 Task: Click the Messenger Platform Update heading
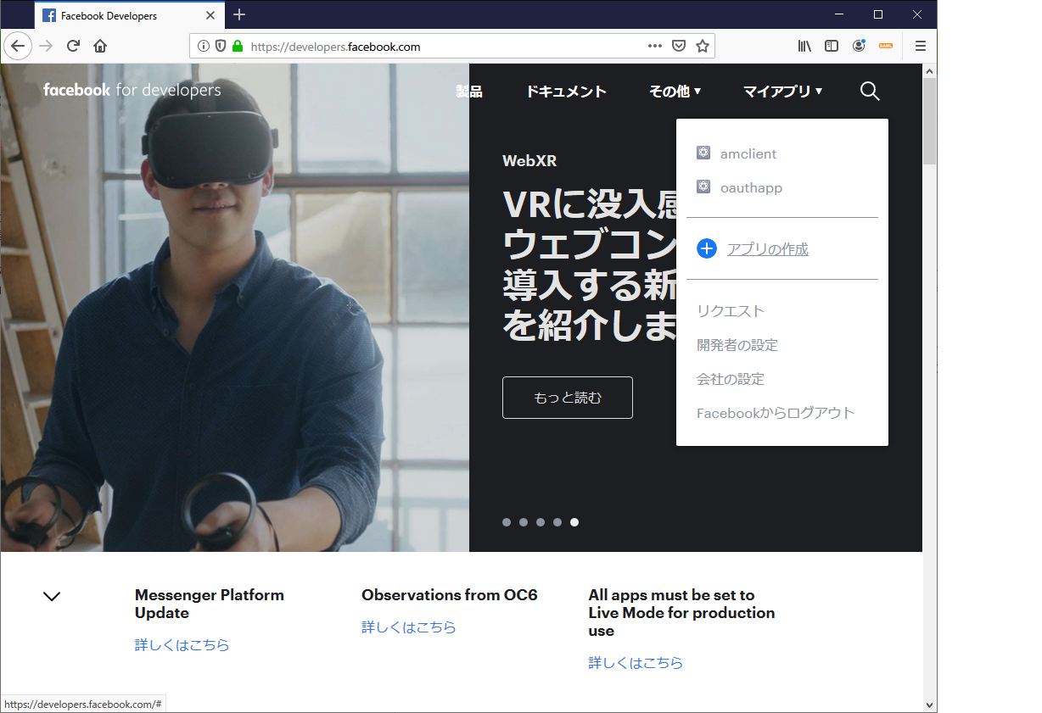(x=210, y=604)
